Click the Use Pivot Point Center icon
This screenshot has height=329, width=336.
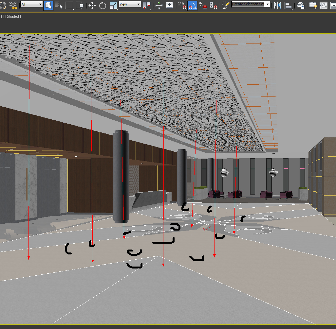point(147,5)
